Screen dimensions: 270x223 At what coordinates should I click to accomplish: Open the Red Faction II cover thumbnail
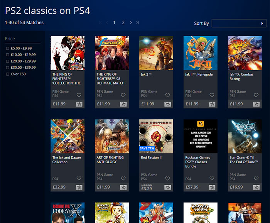(156, 136)
